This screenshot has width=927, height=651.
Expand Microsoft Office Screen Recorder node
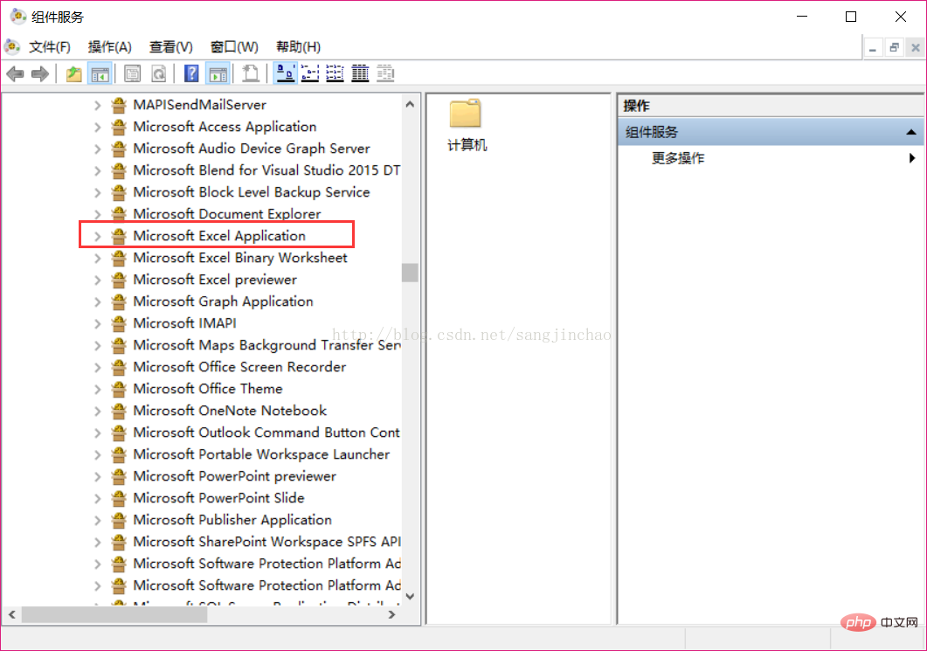[98, 367]
